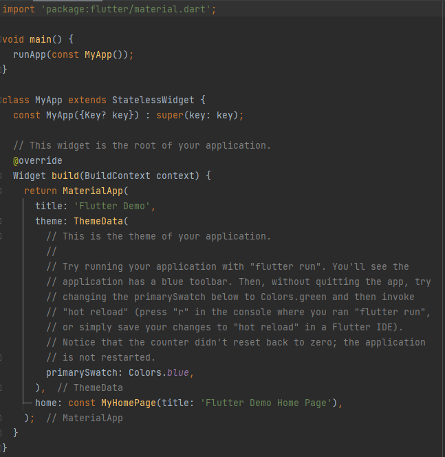Click the comment 'Notice that the counter didn't reset'

(x=236, y=343)
